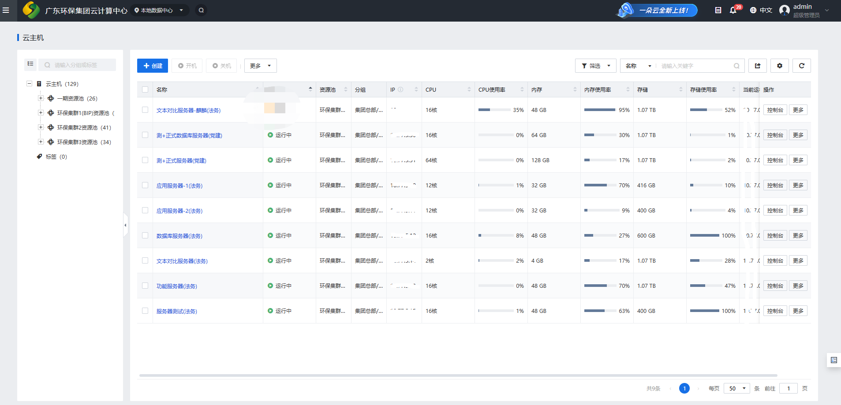Click the 创建 button

153,66
